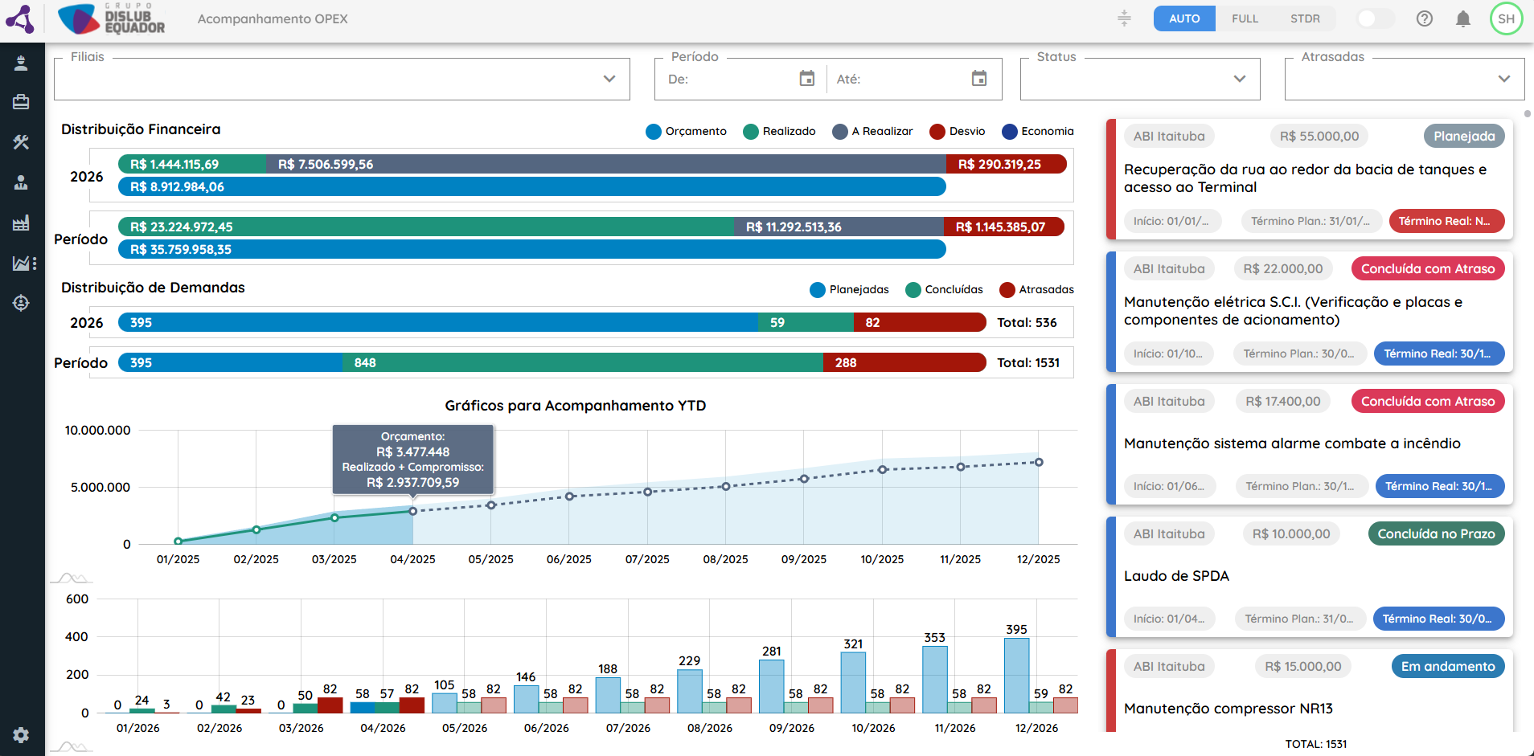Select the R$ 290.319,25 red deviation segment

pyautogui.click(x=1007, y=164)
